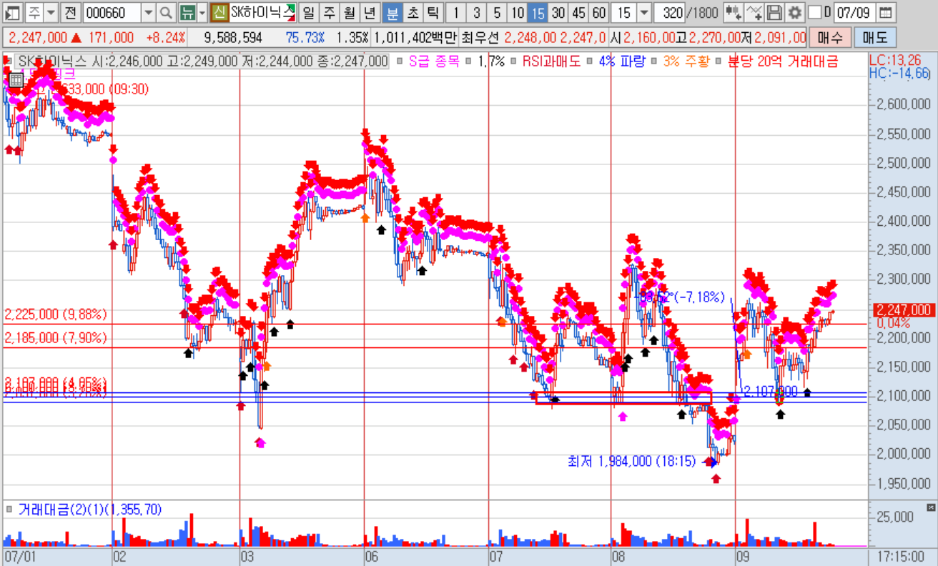
Task: Click the add line indicator icon
Action: [754, 12]
